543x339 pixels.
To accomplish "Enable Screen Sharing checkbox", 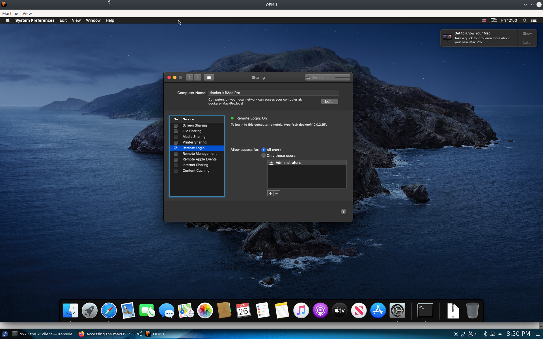I will tap(176, 125).
